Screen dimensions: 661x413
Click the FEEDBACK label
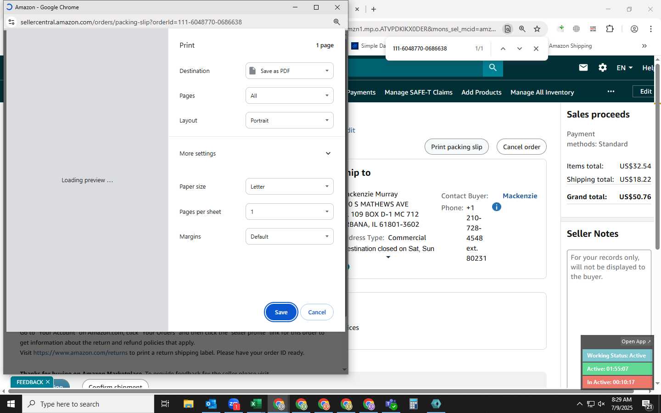click(x=30, y=382)
